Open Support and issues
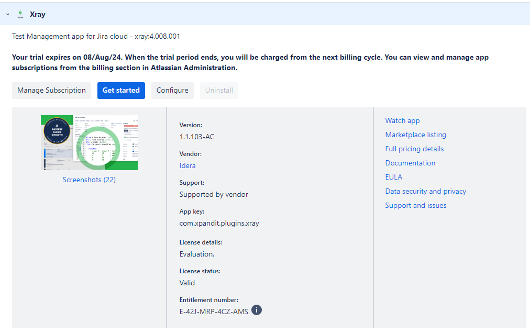 point(415,205)
